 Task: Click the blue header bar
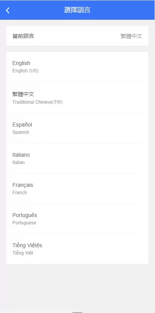[x=77, y=10]
